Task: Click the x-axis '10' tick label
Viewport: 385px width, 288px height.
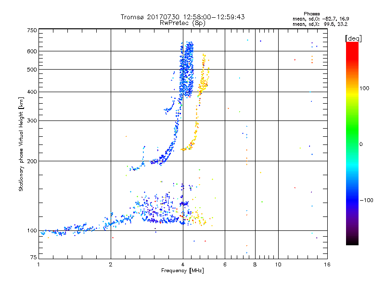Action: click(278, 264)
